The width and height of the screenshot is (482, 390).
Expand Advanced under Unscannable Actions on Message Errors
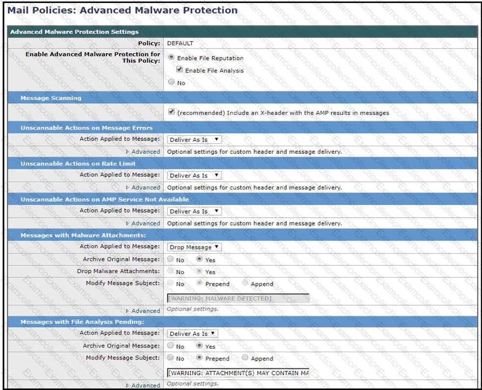[x=143, y=152]
